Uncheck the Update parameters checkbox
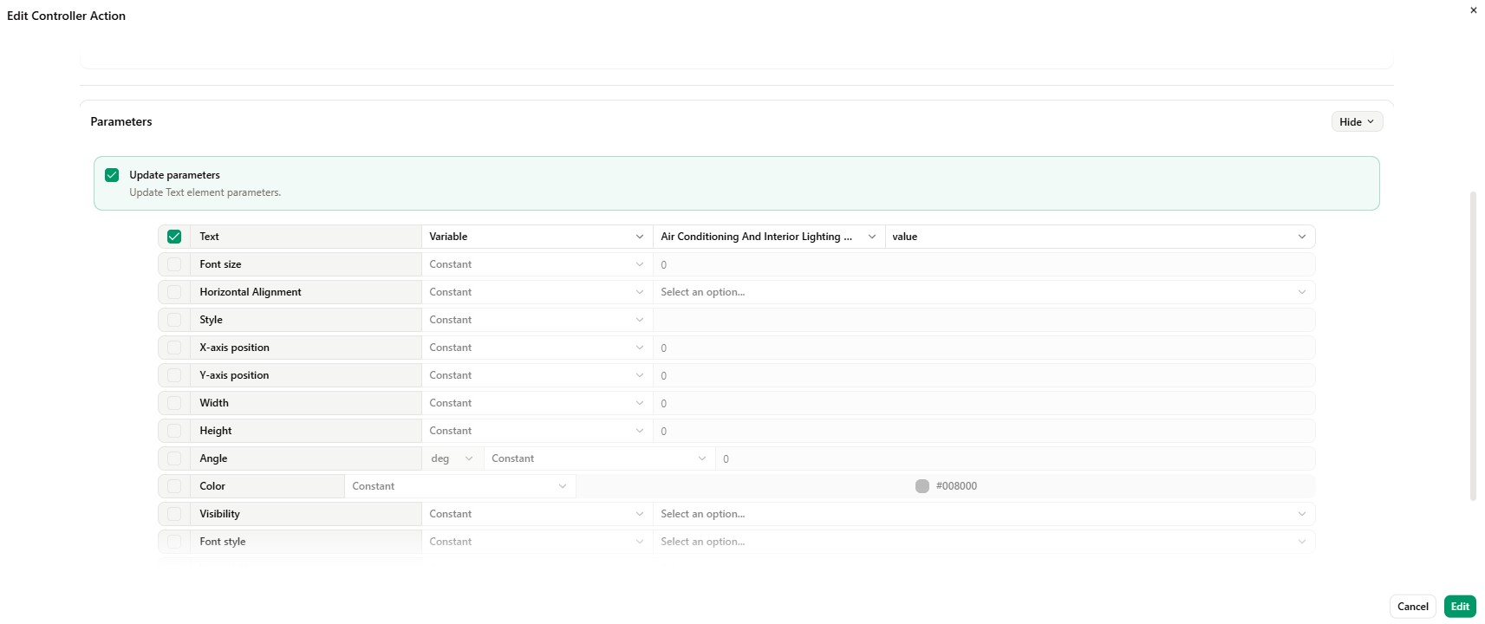The image size is (1485, 624). tap(112, 175)
